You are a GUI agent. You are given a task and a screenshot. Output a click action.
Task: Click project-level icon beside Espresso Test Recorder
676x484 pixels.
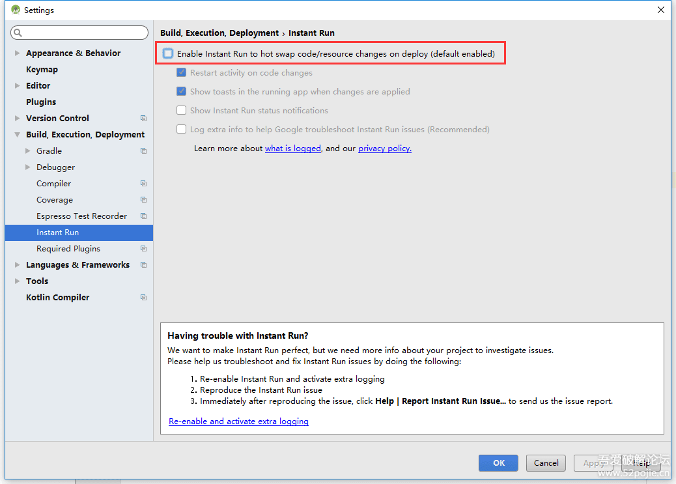[x=143, y=216]
